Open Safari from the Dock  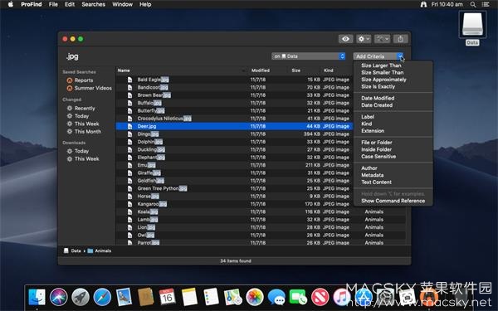pyautogui.click(x=102, y=297)
